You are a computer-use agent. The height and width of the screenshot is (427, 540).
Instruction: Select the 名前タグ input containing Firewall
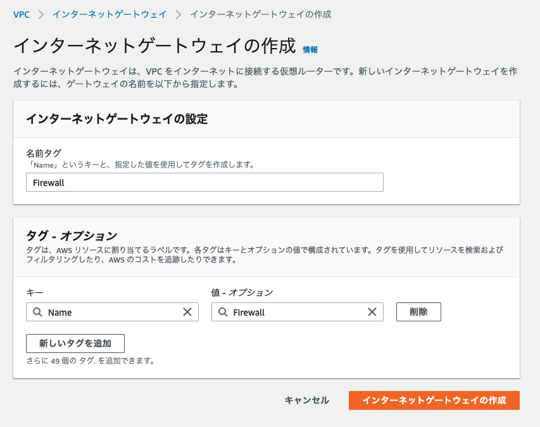[x=204, y=182]
